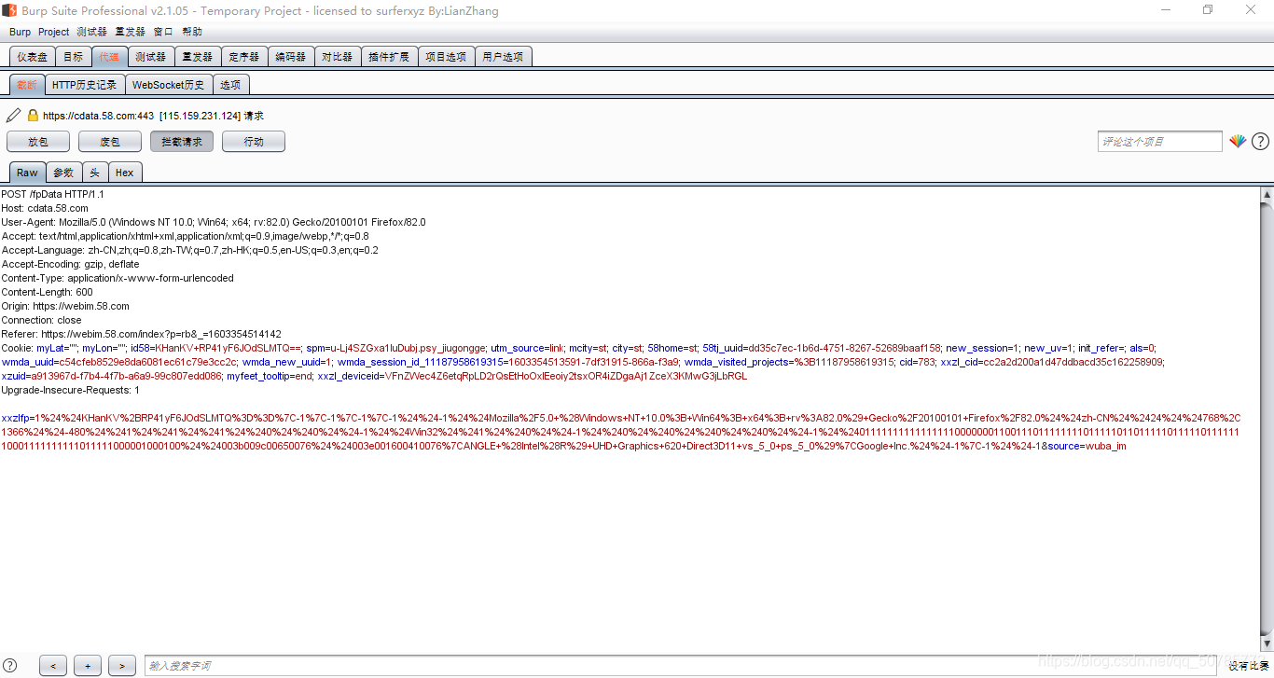Select the 头 headers view tab

point(95,173)
